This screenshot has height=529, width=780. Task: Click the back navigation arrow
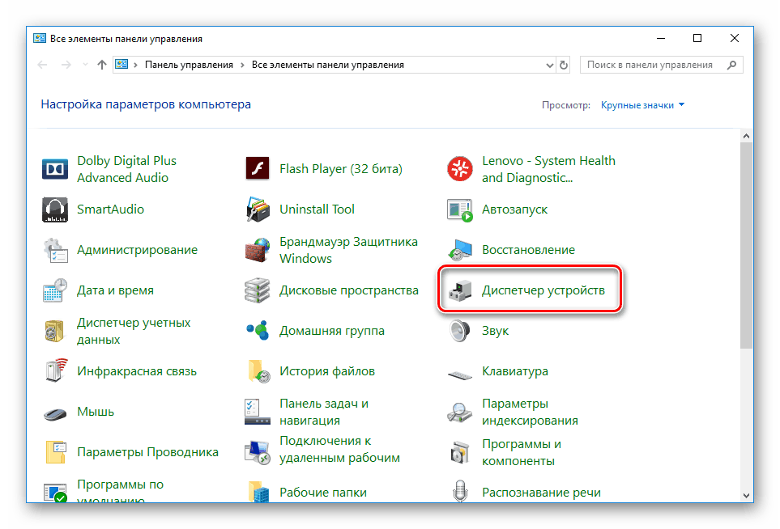42,64
